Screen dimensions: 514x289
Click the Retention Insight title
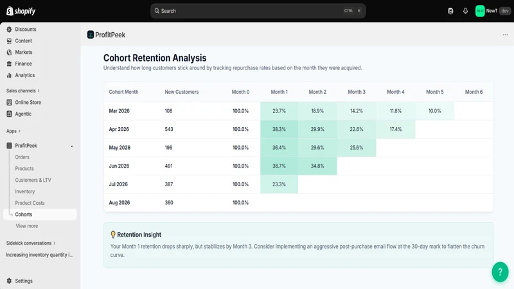pos(139,234)
